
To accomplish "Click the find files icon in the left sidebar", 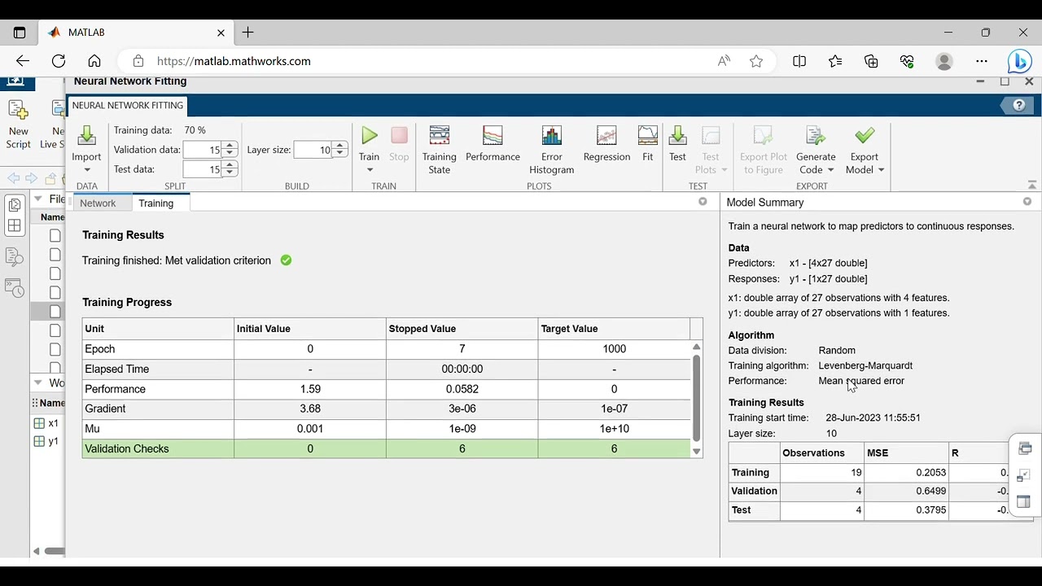I will [x=14, y=257].
